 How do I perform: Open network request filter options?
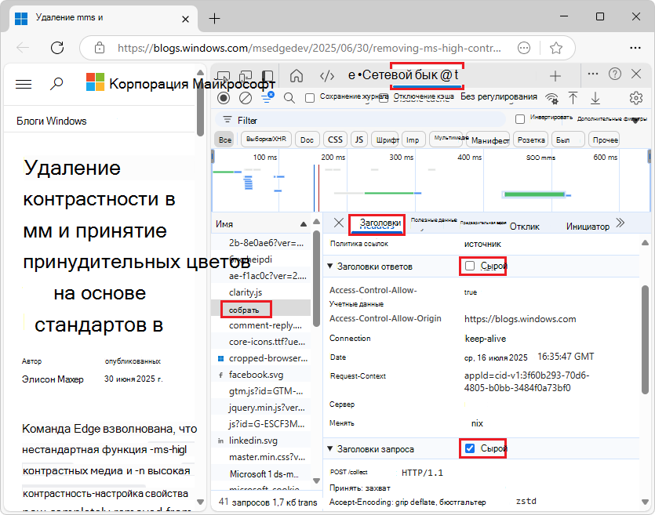pyautogui.click(x=267, y=98)
